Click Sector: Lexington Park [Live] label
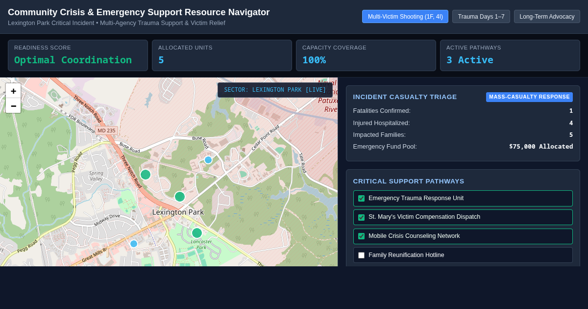 [275, 90]
